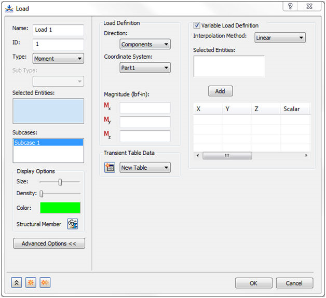Open the New Table dropdown
This screenshot has height=298, width=326.
point(145,167)
